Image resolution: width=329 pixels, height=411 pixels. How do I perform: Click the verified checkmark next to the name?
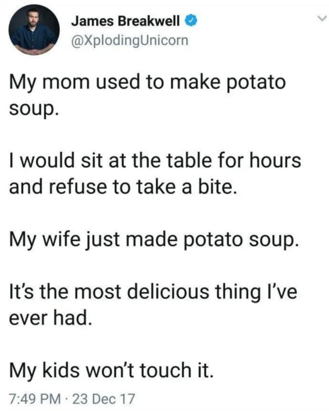(190, 20)
